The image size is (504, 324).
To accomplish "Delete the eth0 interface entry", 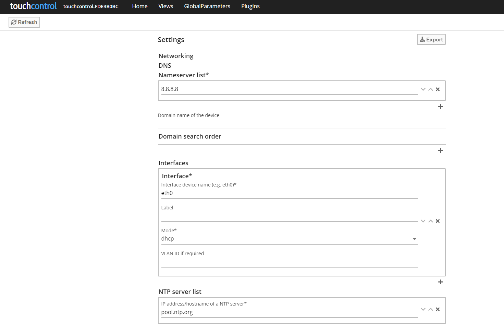I will (x=438, y=221).
